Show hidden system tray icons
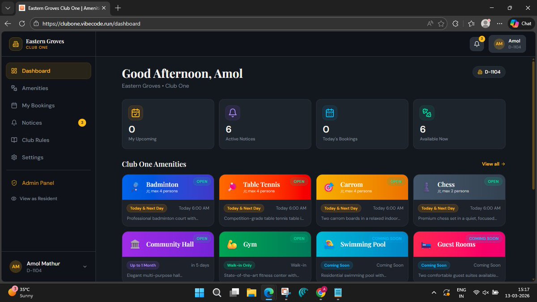The width and height of the screenshot is (537, 302). click(434, 293)
